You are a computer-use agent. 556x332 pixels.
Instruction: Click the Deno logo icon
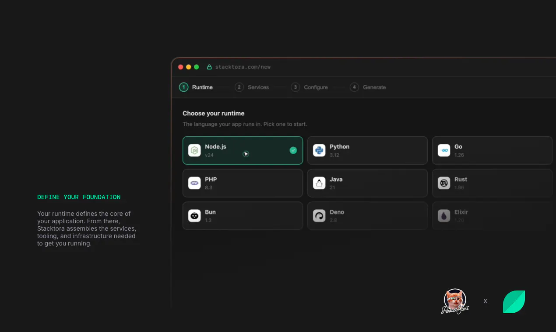click(x=319, y=216)
